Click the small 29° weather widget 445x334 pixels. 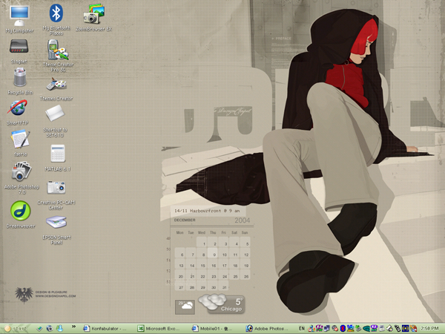point(185,307)
